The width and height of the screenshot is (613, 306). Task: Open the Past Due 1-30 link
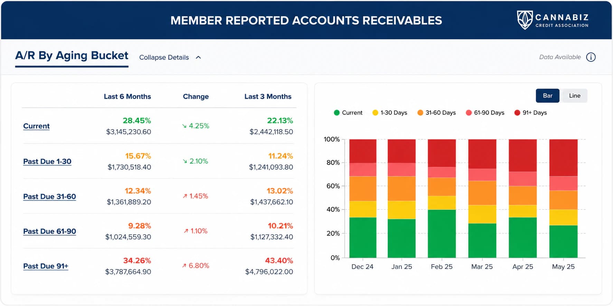[47, 161]
